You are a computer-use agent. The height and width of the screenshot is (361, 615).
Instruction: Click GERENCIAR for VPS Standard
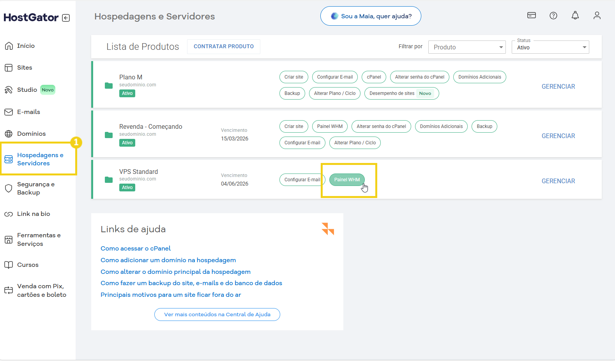point(558,181)
